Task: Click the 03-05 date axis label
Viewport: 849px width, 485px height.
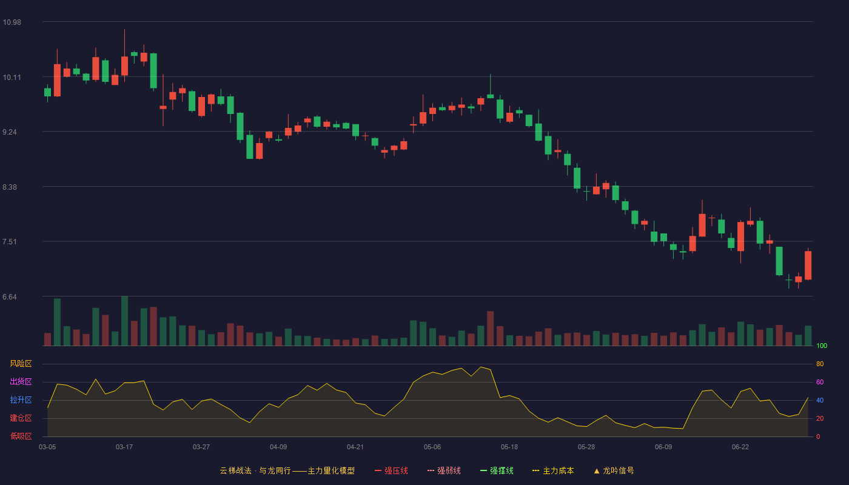Action: click(47, 447)
